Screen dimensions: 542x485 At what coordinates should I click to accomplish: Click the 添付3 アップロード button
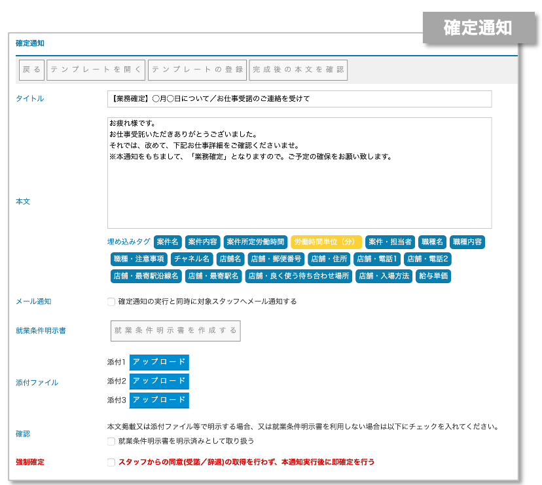159,400
